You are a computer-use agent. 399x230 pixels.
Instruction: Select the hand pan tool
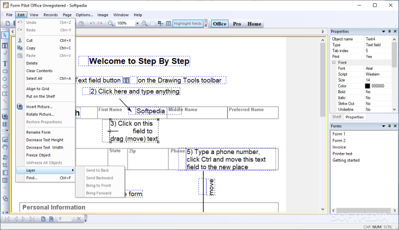coord(5,148)
